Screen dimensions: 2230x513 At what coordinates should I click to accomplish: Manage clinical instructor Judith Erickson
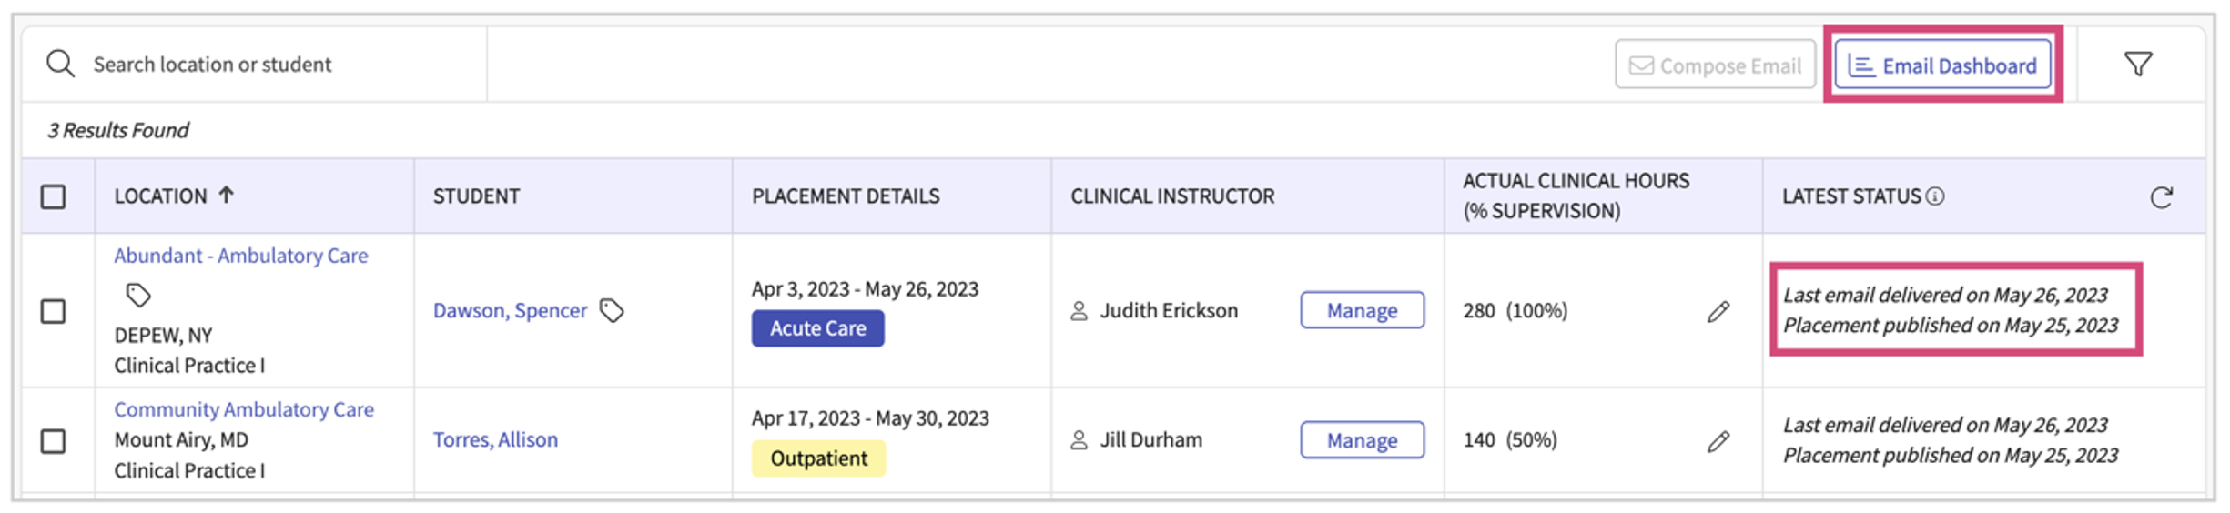point(1362,311)
